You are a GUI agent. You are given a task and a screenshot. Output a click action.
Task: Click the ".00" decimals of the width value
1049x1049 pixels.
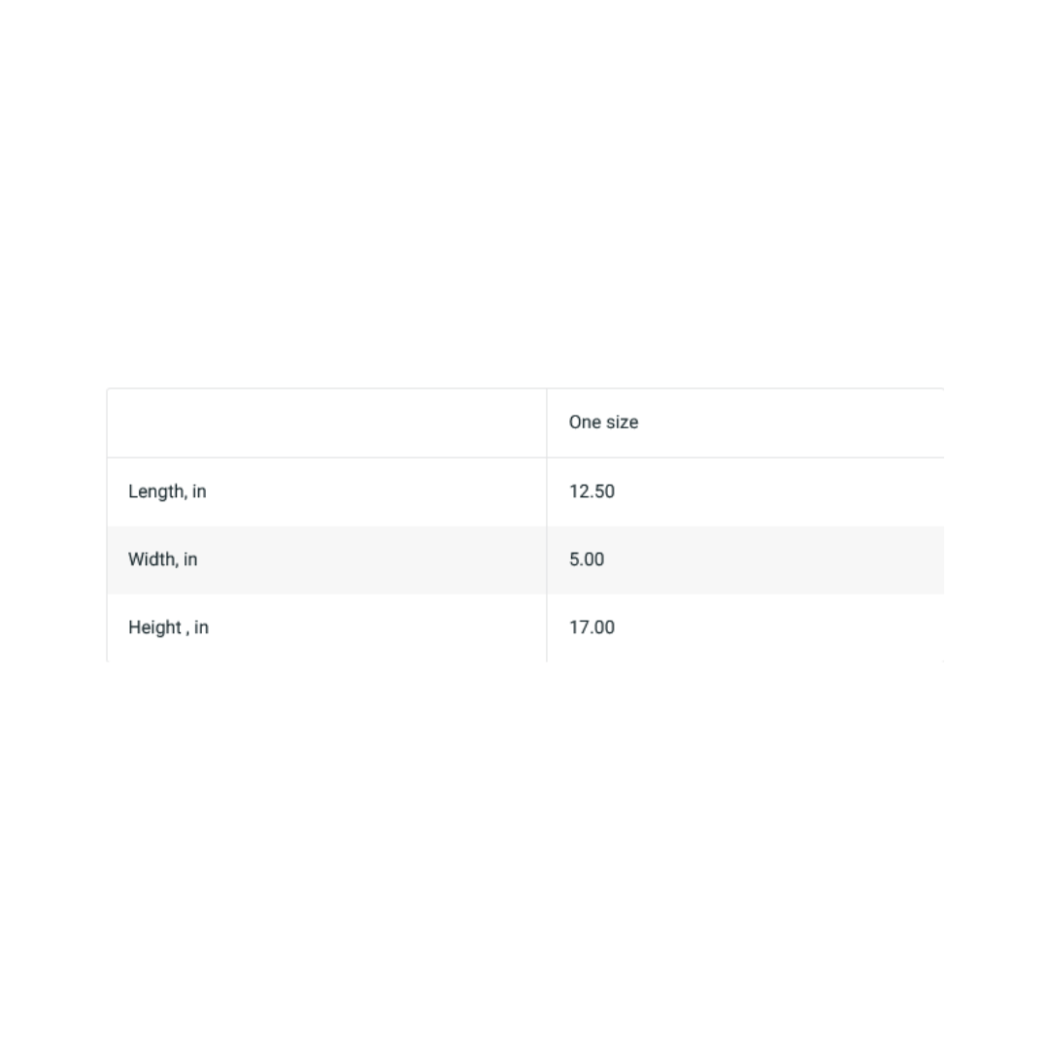pos(592,559)
